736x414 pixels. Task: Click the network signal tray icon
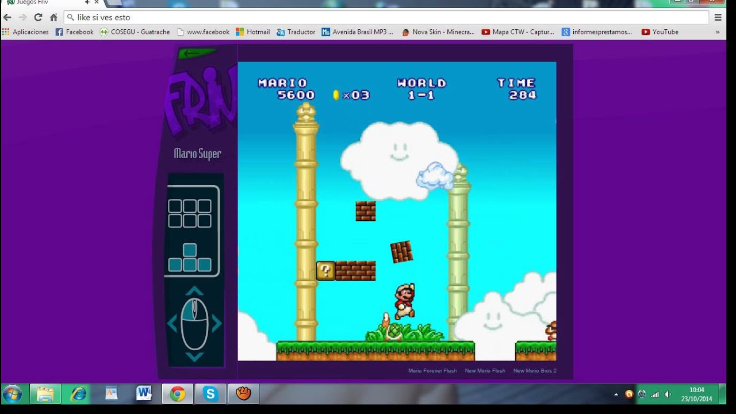655,394
